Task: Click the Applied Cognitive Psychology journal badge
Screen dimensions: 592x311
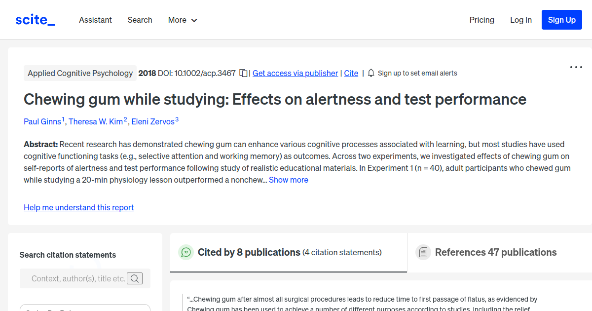Action: (x=80, y=73)
